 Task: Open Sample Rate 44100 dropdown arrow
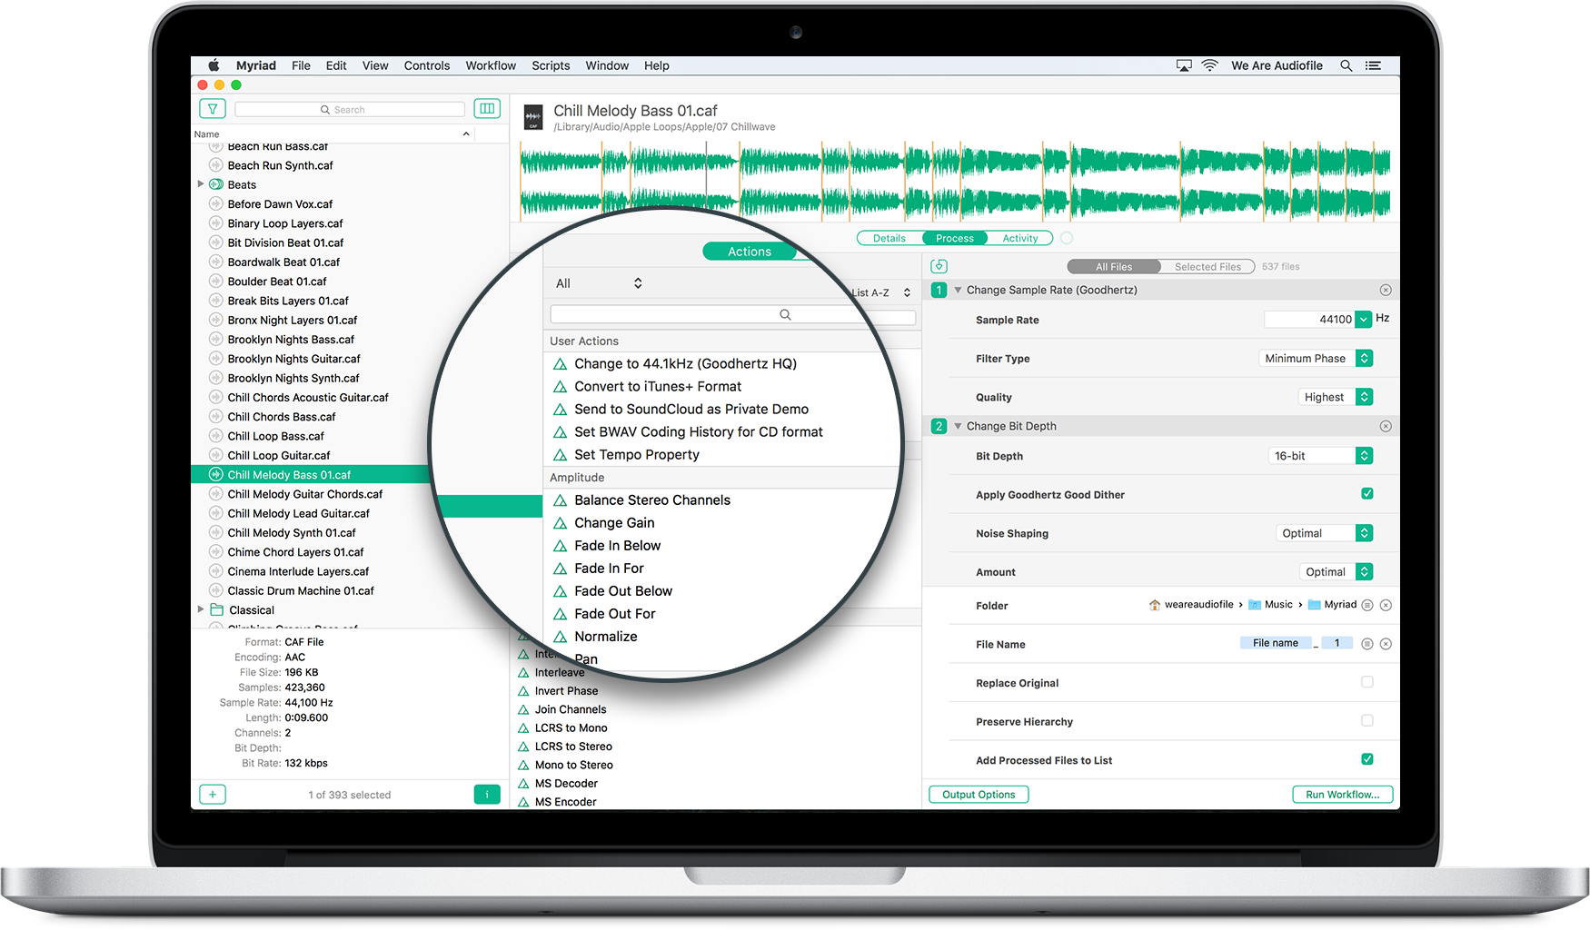tap(1364, 320)
